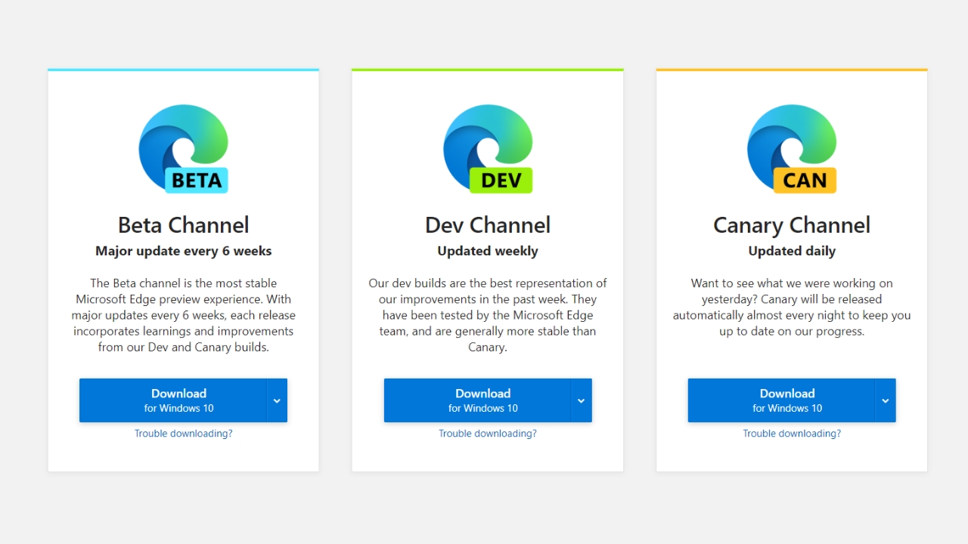
Task: Click the Updated weekly subtitle
Action: click(488, 251)
